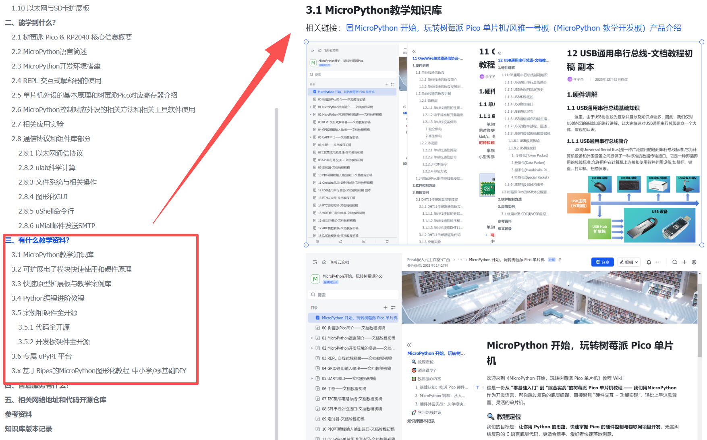Pin the document using the pin icon after the title
707x440 pixels.
pyautogui.click(x=560, y=259)
